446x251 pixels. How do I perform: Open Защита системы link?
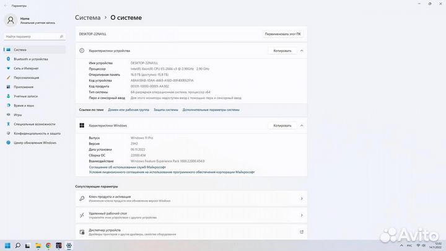click(x=166, y=110)
